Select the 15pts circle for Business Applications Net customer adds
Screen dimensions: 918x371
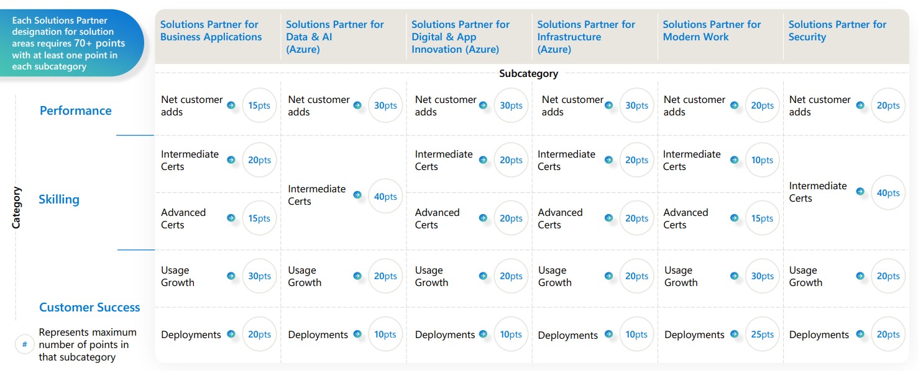click(259, 105)
